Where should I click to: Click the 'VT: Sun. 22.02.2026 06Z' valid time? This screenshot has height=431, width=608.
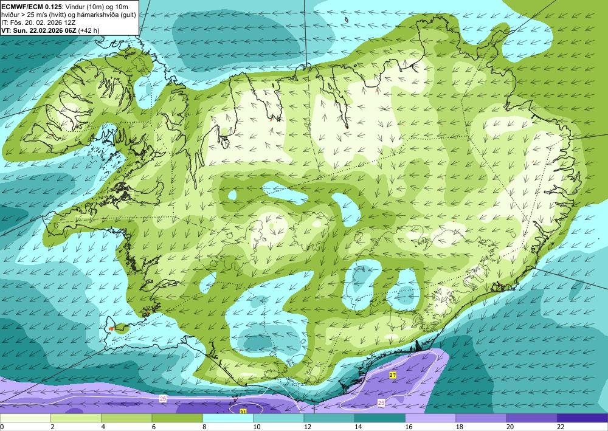click(39, 30)
